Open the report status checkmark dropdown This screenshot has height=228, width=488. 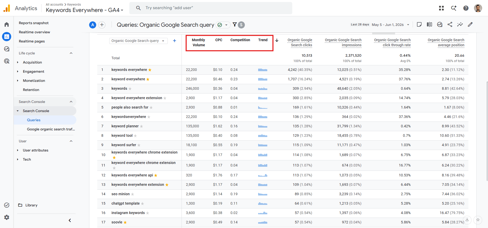click(223, 25)
